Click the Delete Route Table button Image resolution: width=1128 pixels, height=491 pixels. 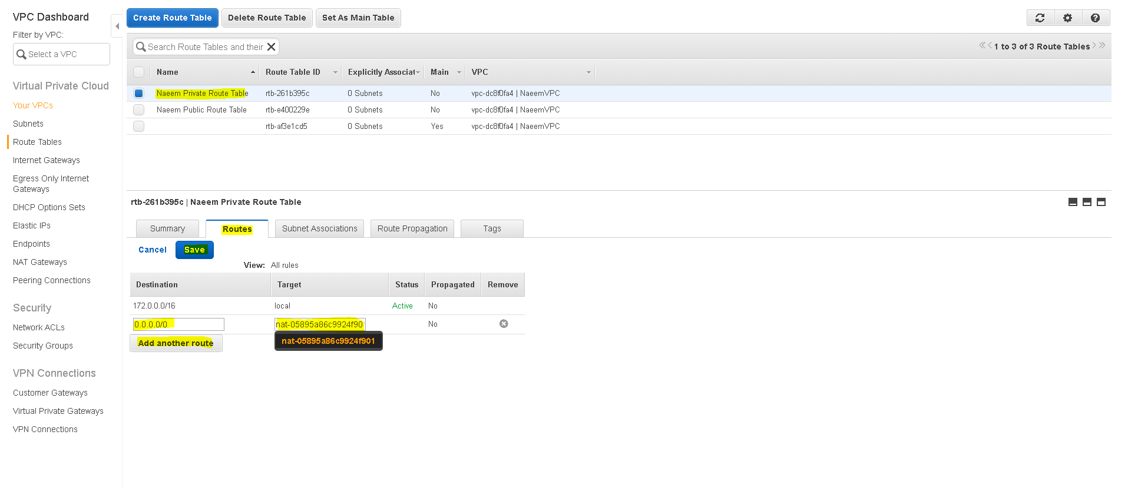(x=267, y=18)
